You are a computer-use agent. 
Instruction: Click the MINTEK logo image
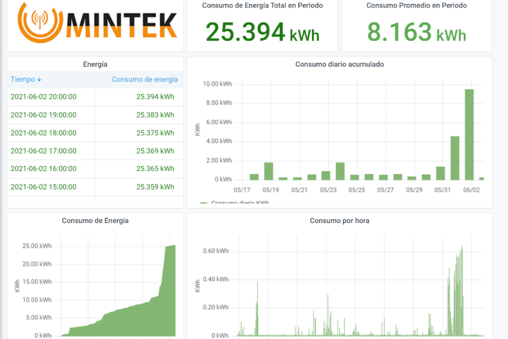coord(97,23)
